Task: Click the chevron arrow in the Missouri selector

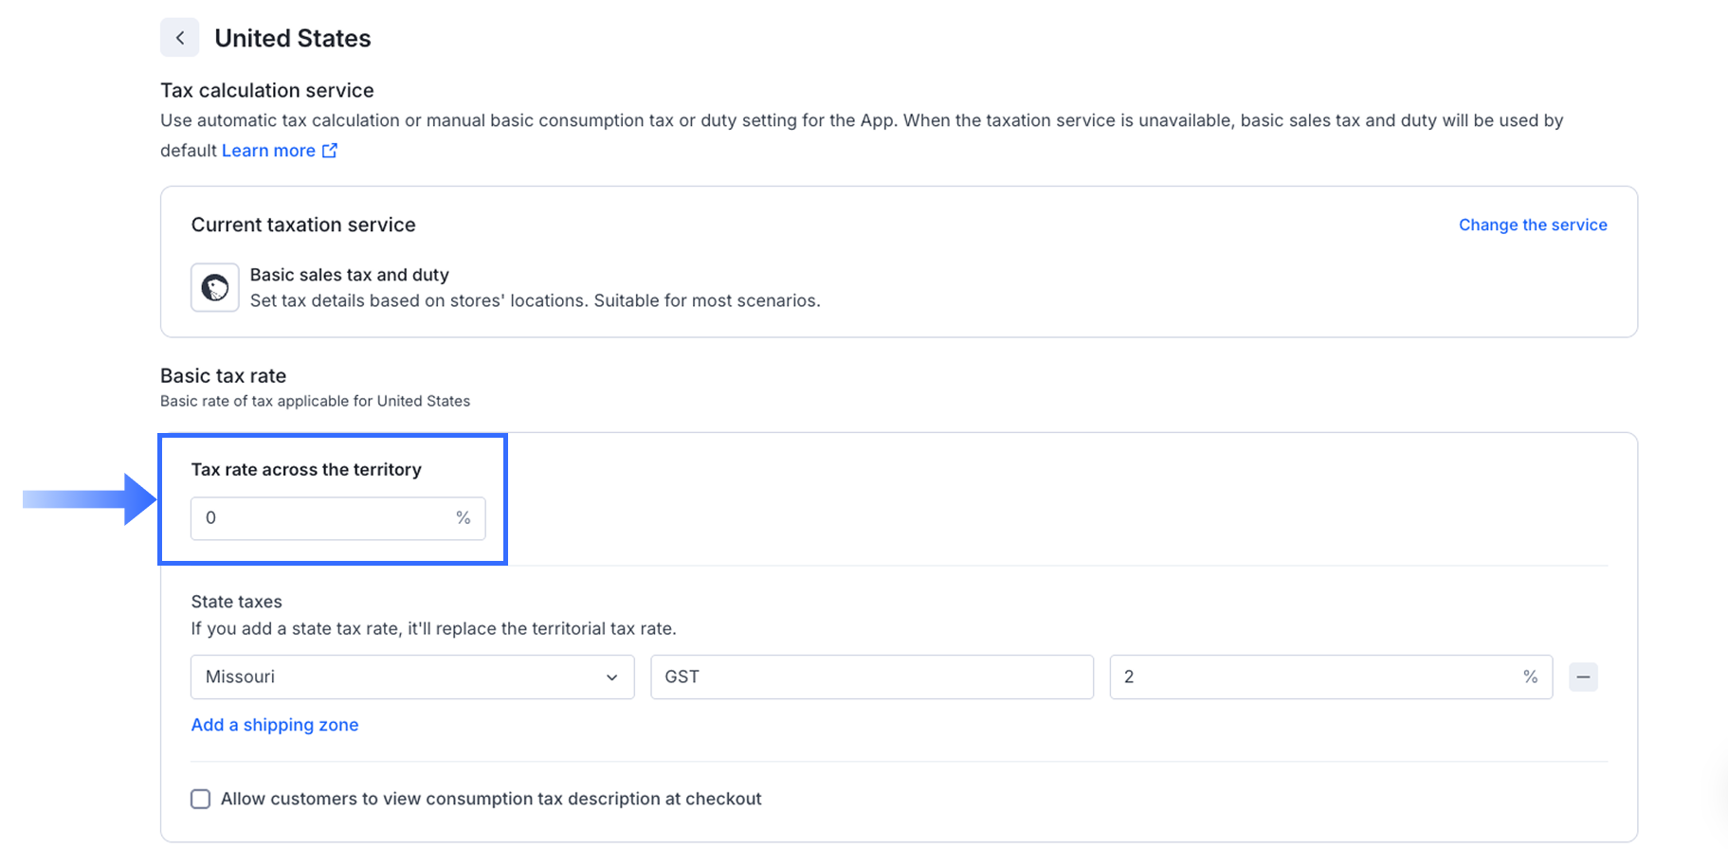Action: [612, 677]
